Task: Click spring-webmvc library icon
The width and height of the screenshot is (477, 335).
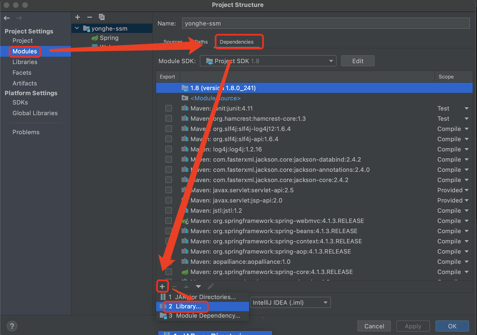Action: point(185,221)
